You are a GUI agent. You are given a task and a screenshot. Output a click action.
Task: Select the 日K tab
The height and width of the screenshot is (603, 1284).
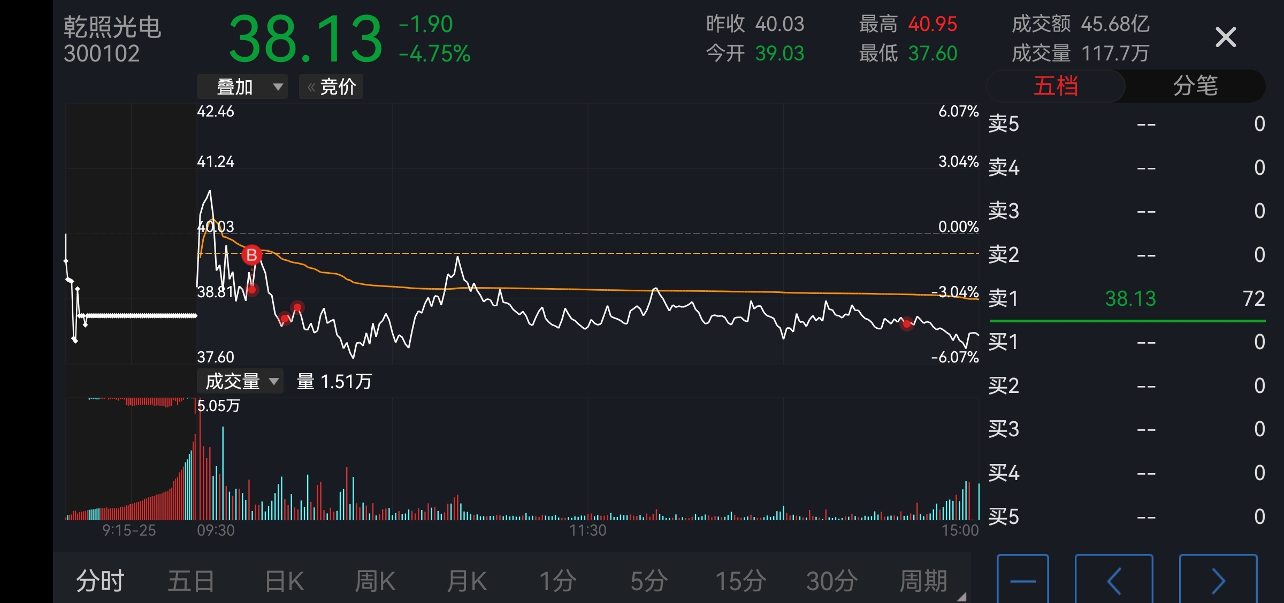click(285, 581)
